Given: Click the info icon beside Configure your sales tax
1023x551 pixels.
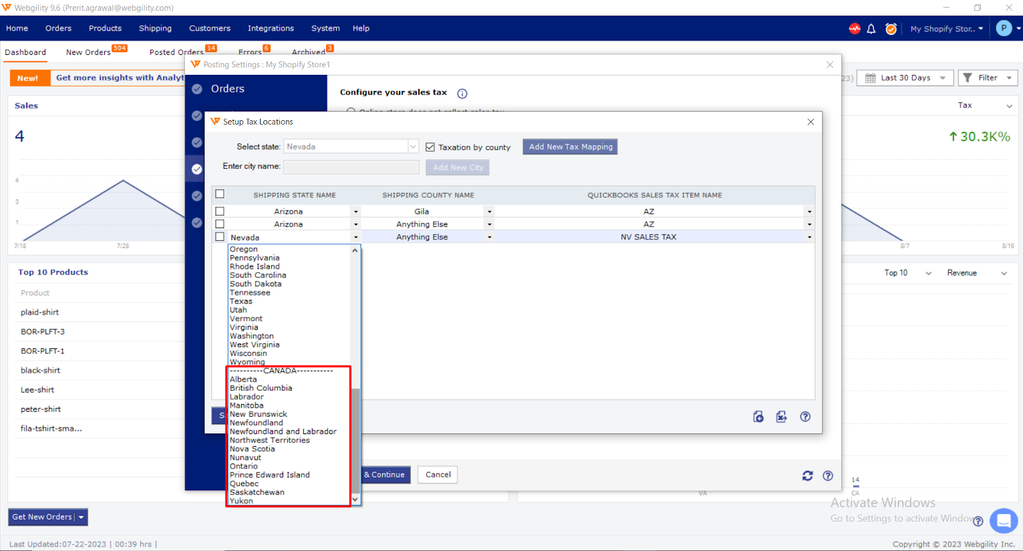Looking at the screenshot, I should (x=462, y=93).
